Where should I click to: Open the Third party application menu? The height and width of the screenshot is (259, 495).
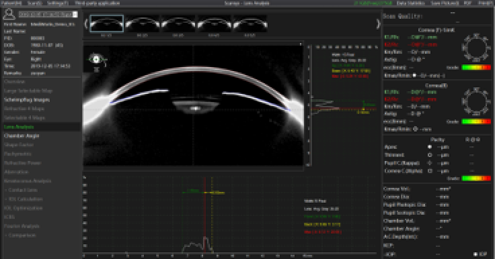[98, 3]
